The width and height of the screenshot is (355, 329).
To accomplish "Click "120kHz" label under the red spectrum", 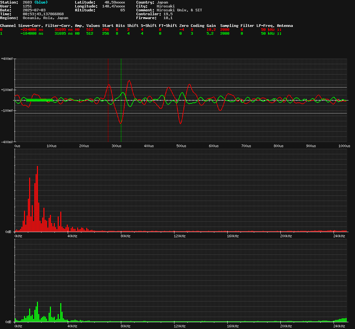I will pos(180,236).
